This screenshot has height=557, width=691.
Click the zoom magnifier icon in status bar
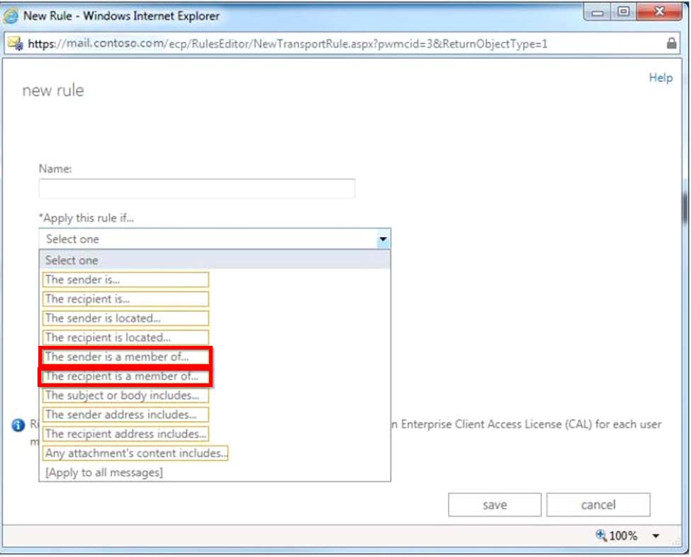click(x=601, y=535)
